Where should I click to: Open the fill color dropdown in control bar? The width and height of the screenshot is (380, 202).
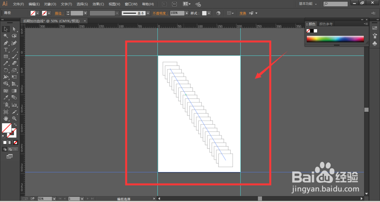(38, 13)
